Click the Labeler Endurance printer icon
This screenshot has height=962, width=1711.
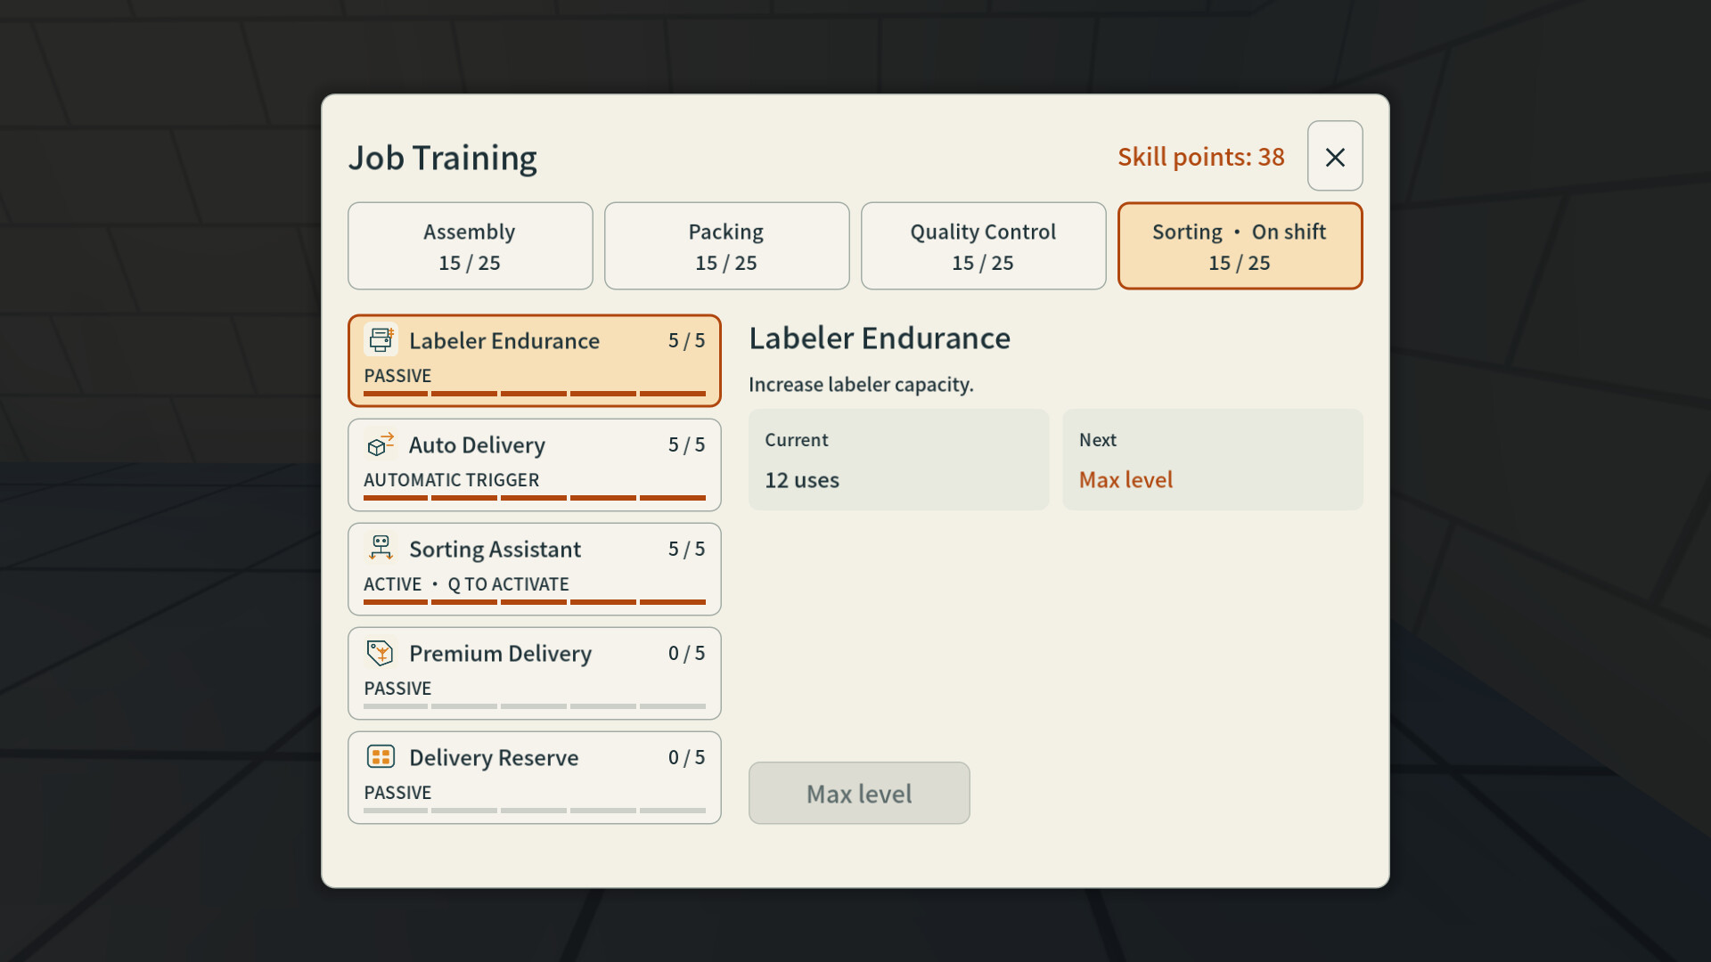(x=381, y=339)
